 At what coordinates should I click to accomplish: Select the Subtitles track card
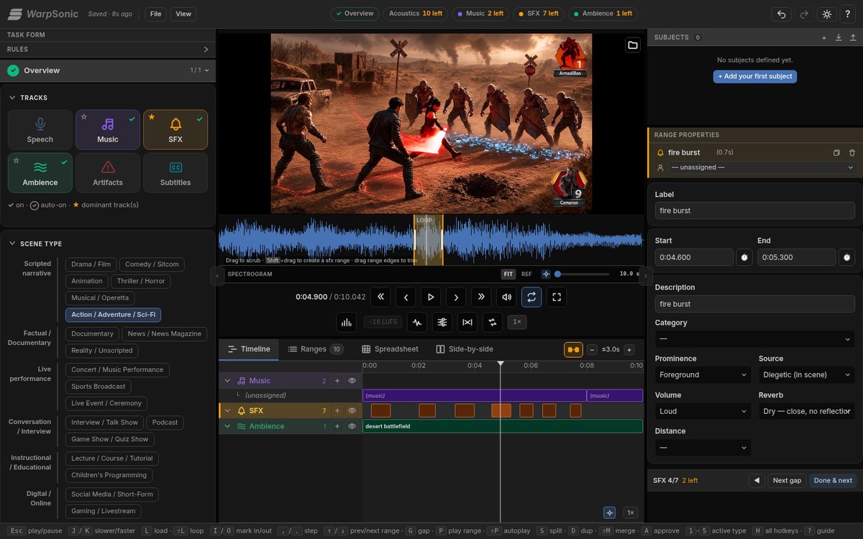click(x=175, y=172)
